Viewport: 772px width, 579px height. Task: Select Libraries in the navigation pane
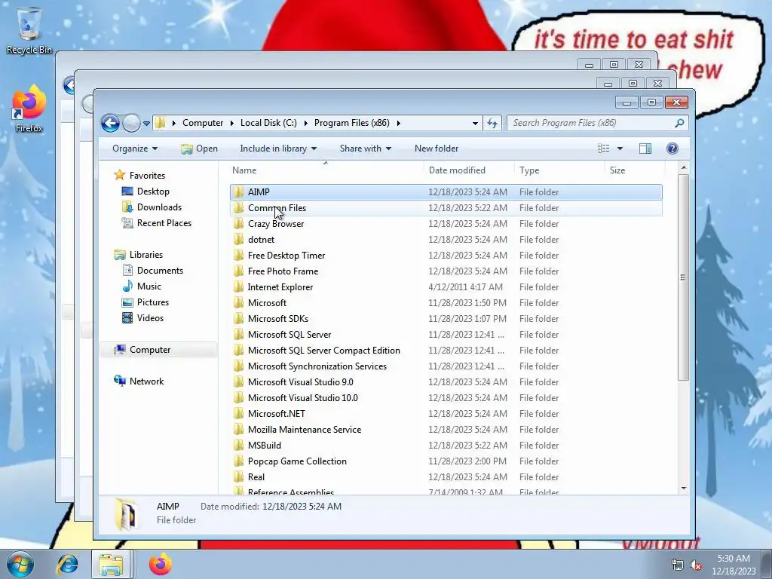[x=146, y=255]
